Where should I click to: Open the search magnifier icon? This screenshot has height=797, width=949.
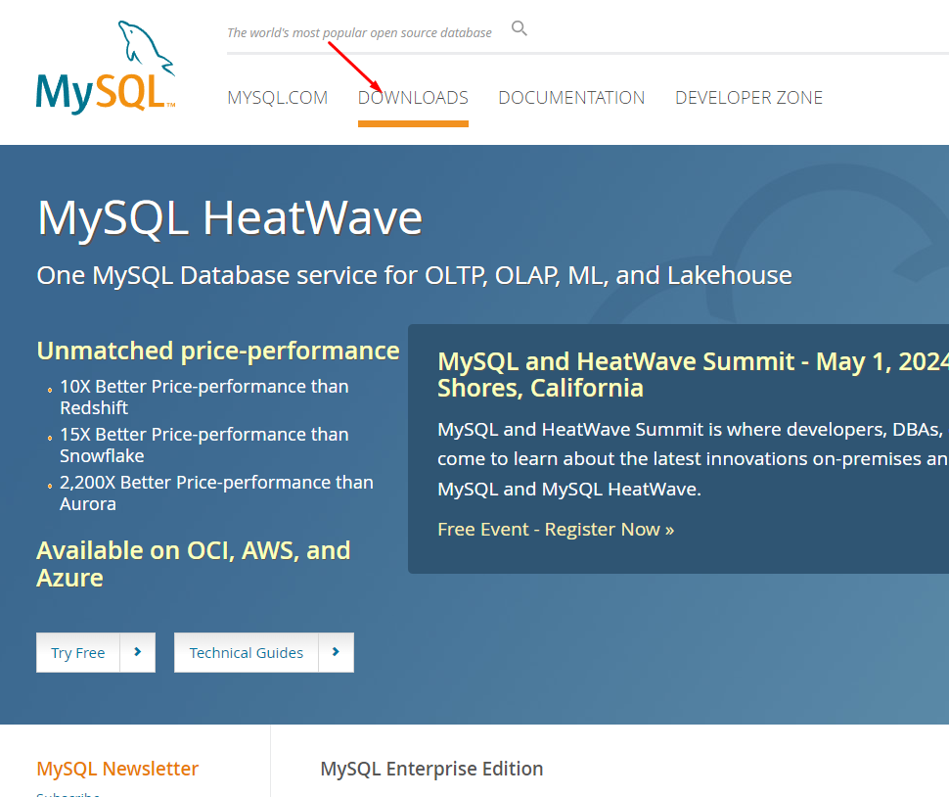click(520, 28)
